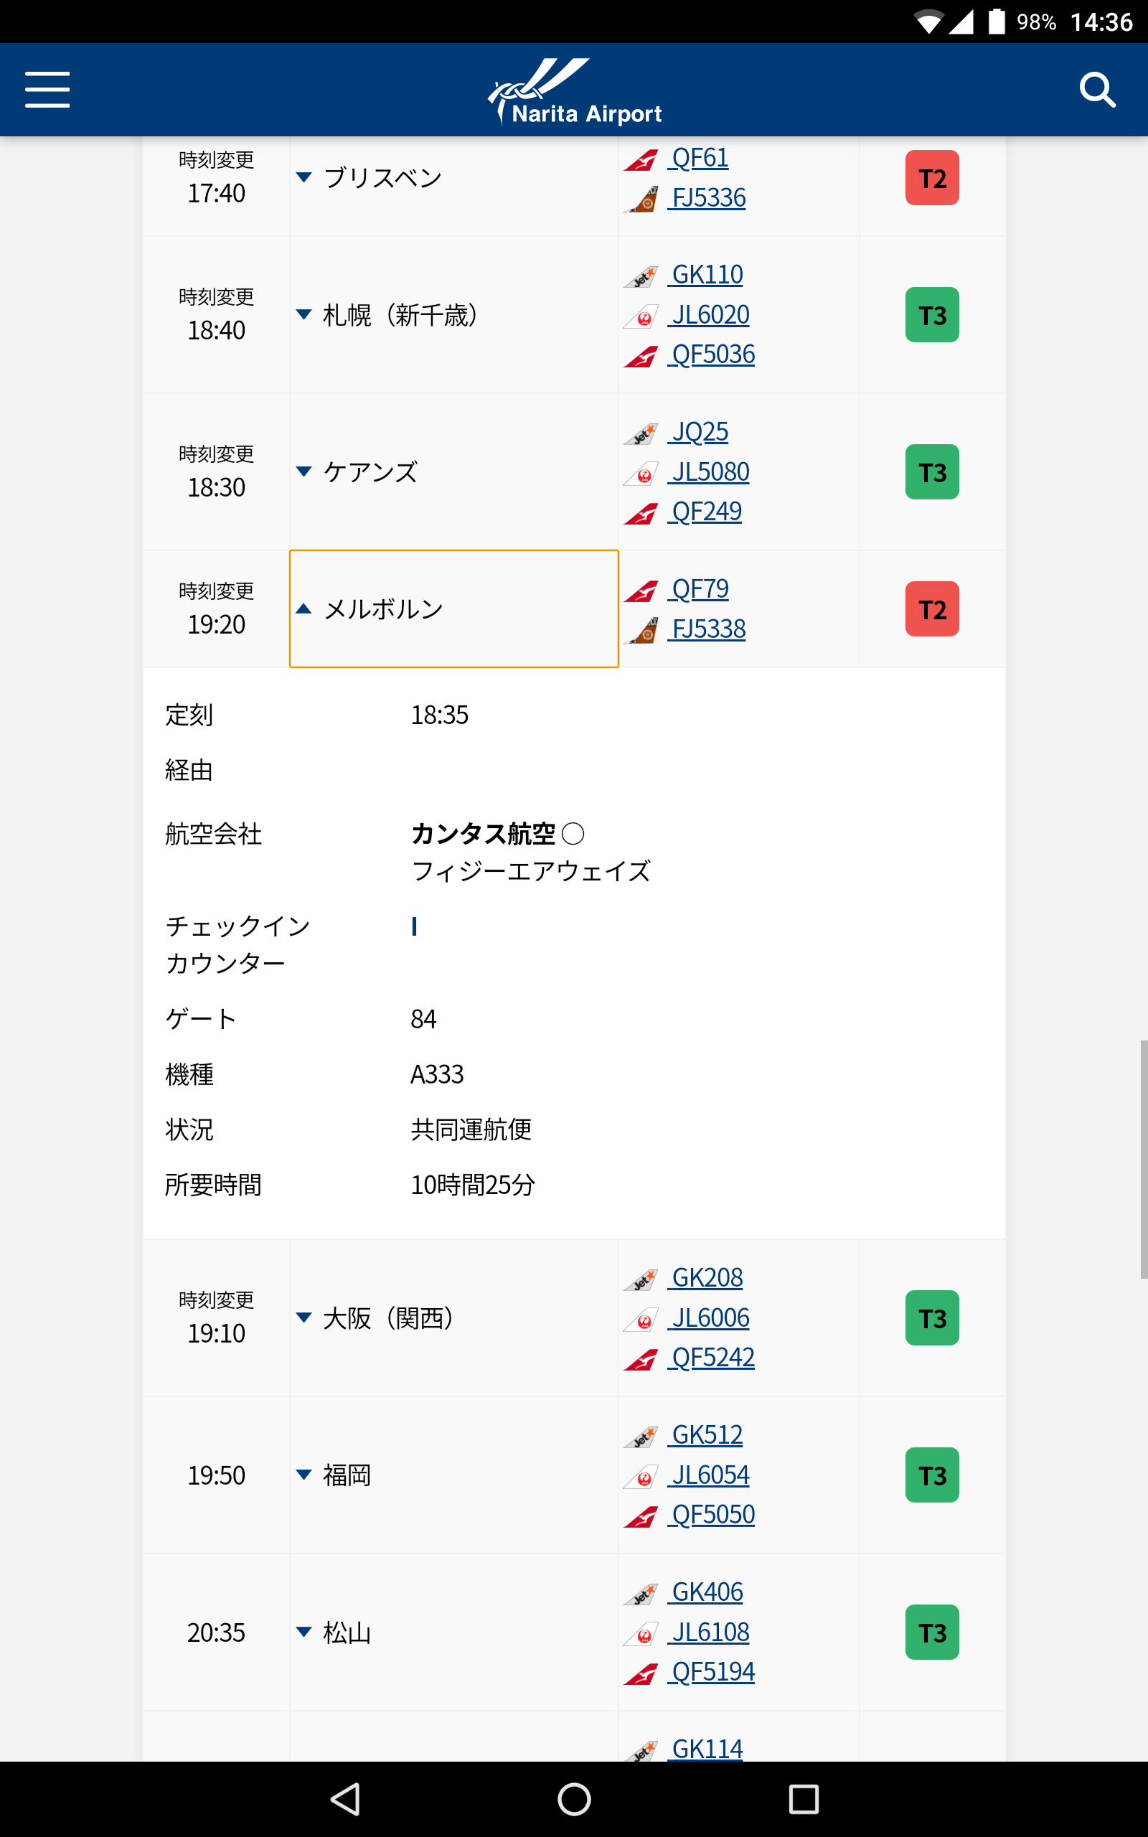Viewport: 1148px width, 1837px height.
Task: Open flight FJ5338 link
Action: [707, 629]
